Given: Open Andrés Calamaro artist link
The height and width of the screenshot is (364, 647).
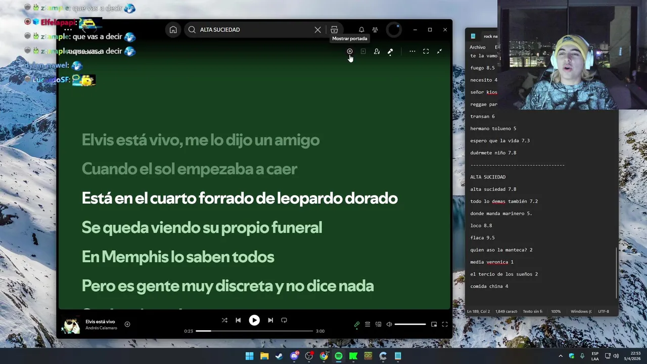Looking at the screenshot, I should 101,328.
